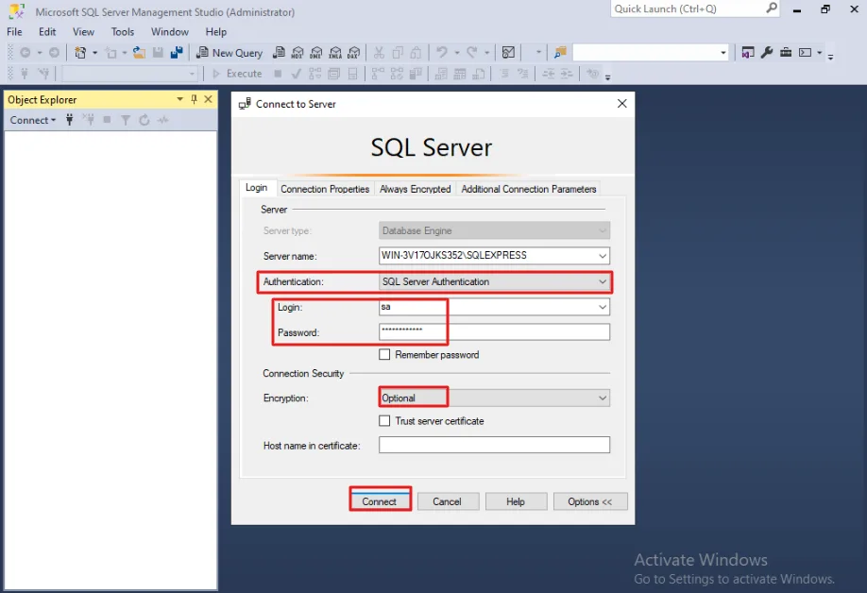
Task: Pin the Object Explorer panel
Action: (194, 99)
